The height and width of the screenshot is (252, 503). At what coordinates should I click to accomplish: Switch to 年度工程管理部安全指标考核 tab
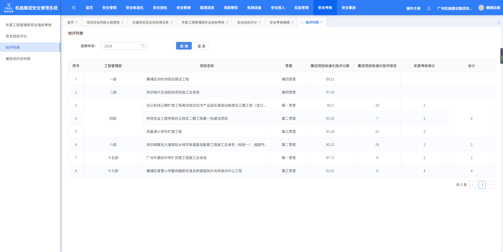(203, 23)
